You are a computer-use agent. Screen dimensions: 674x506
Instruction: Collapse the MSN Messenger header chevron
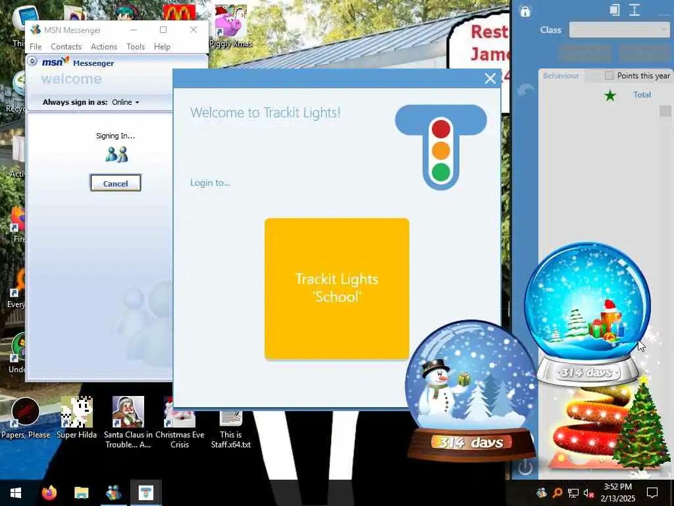(x=32, y=61)
